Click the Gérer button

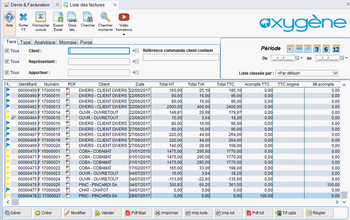coord(18,213)
